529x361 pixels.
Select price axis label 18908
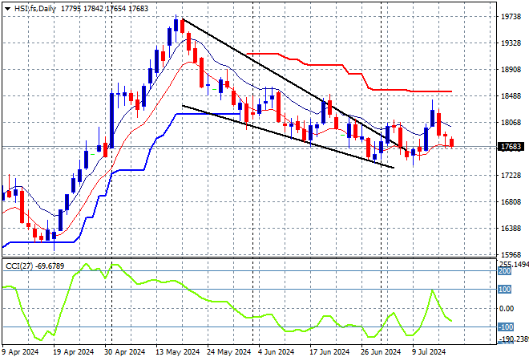(511, 70)
